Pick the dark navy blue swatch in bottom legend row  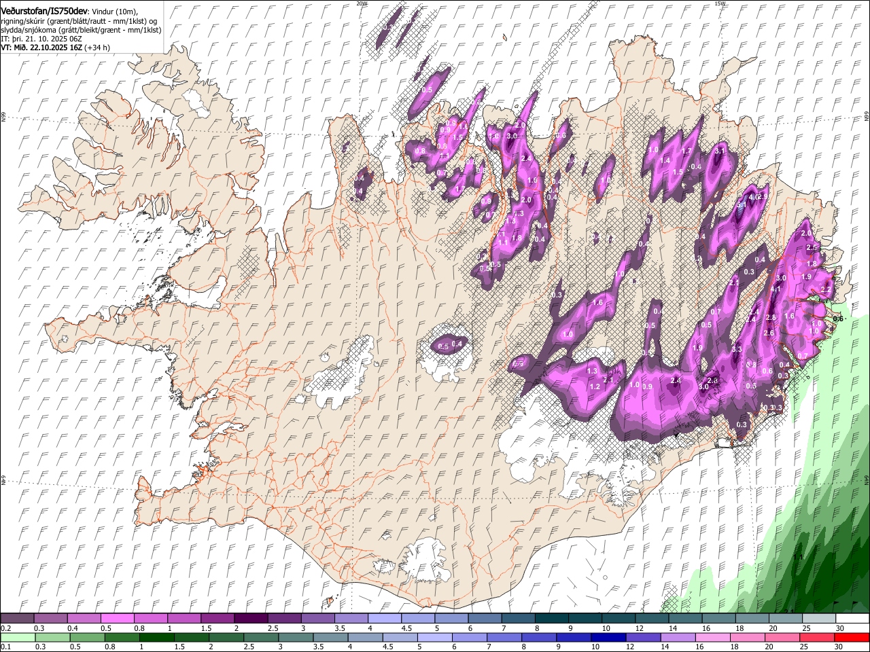(607, 637)
